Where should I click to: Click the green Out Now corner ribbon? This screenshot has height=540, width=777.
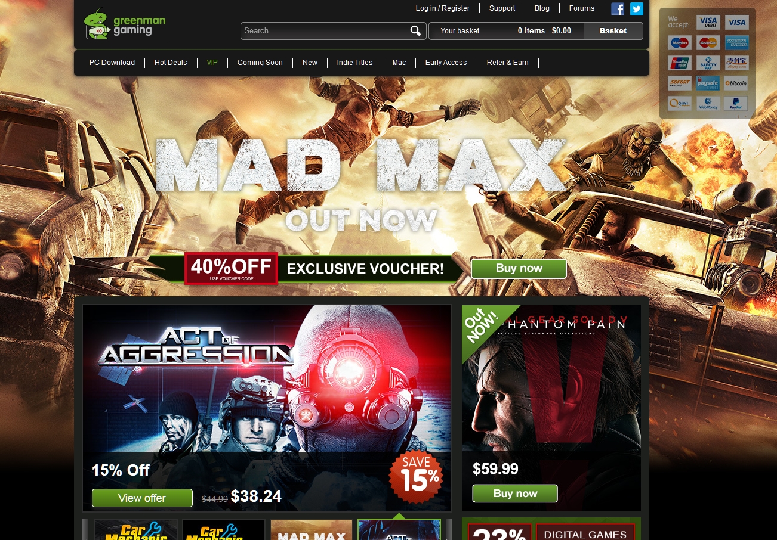(x=482, y=327)
